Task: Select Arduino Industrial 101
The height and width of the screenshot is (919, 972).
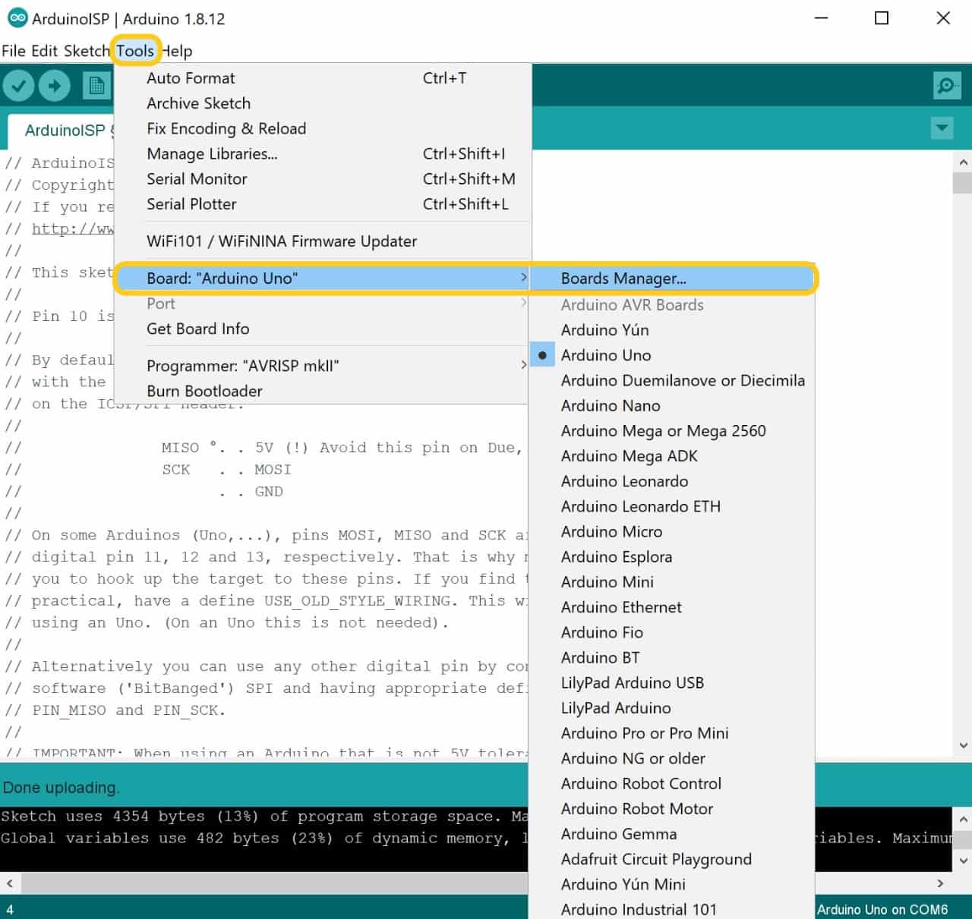Action: pyautogui.click(x=672, y=909)
